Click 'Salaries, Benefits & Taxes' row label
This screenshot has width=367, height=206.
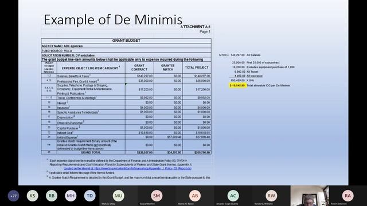point(73,76)
